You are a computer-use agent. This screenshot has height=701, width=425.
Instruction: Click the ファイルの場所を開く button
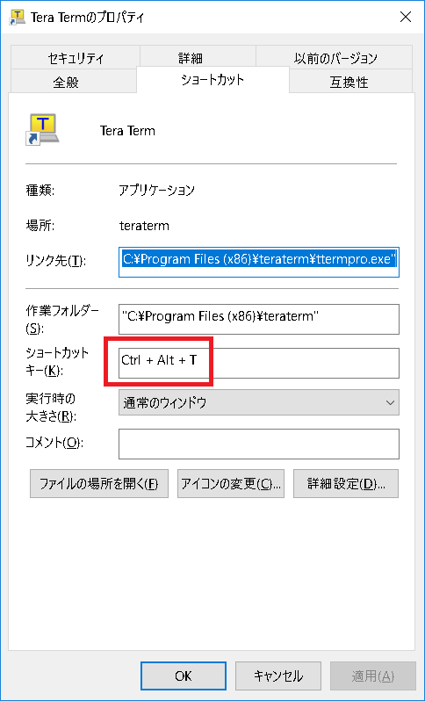click(x=99, y=484)
